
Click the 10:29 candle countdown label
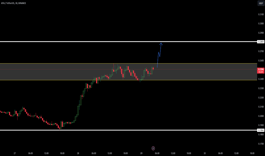(x=261, y=72)
